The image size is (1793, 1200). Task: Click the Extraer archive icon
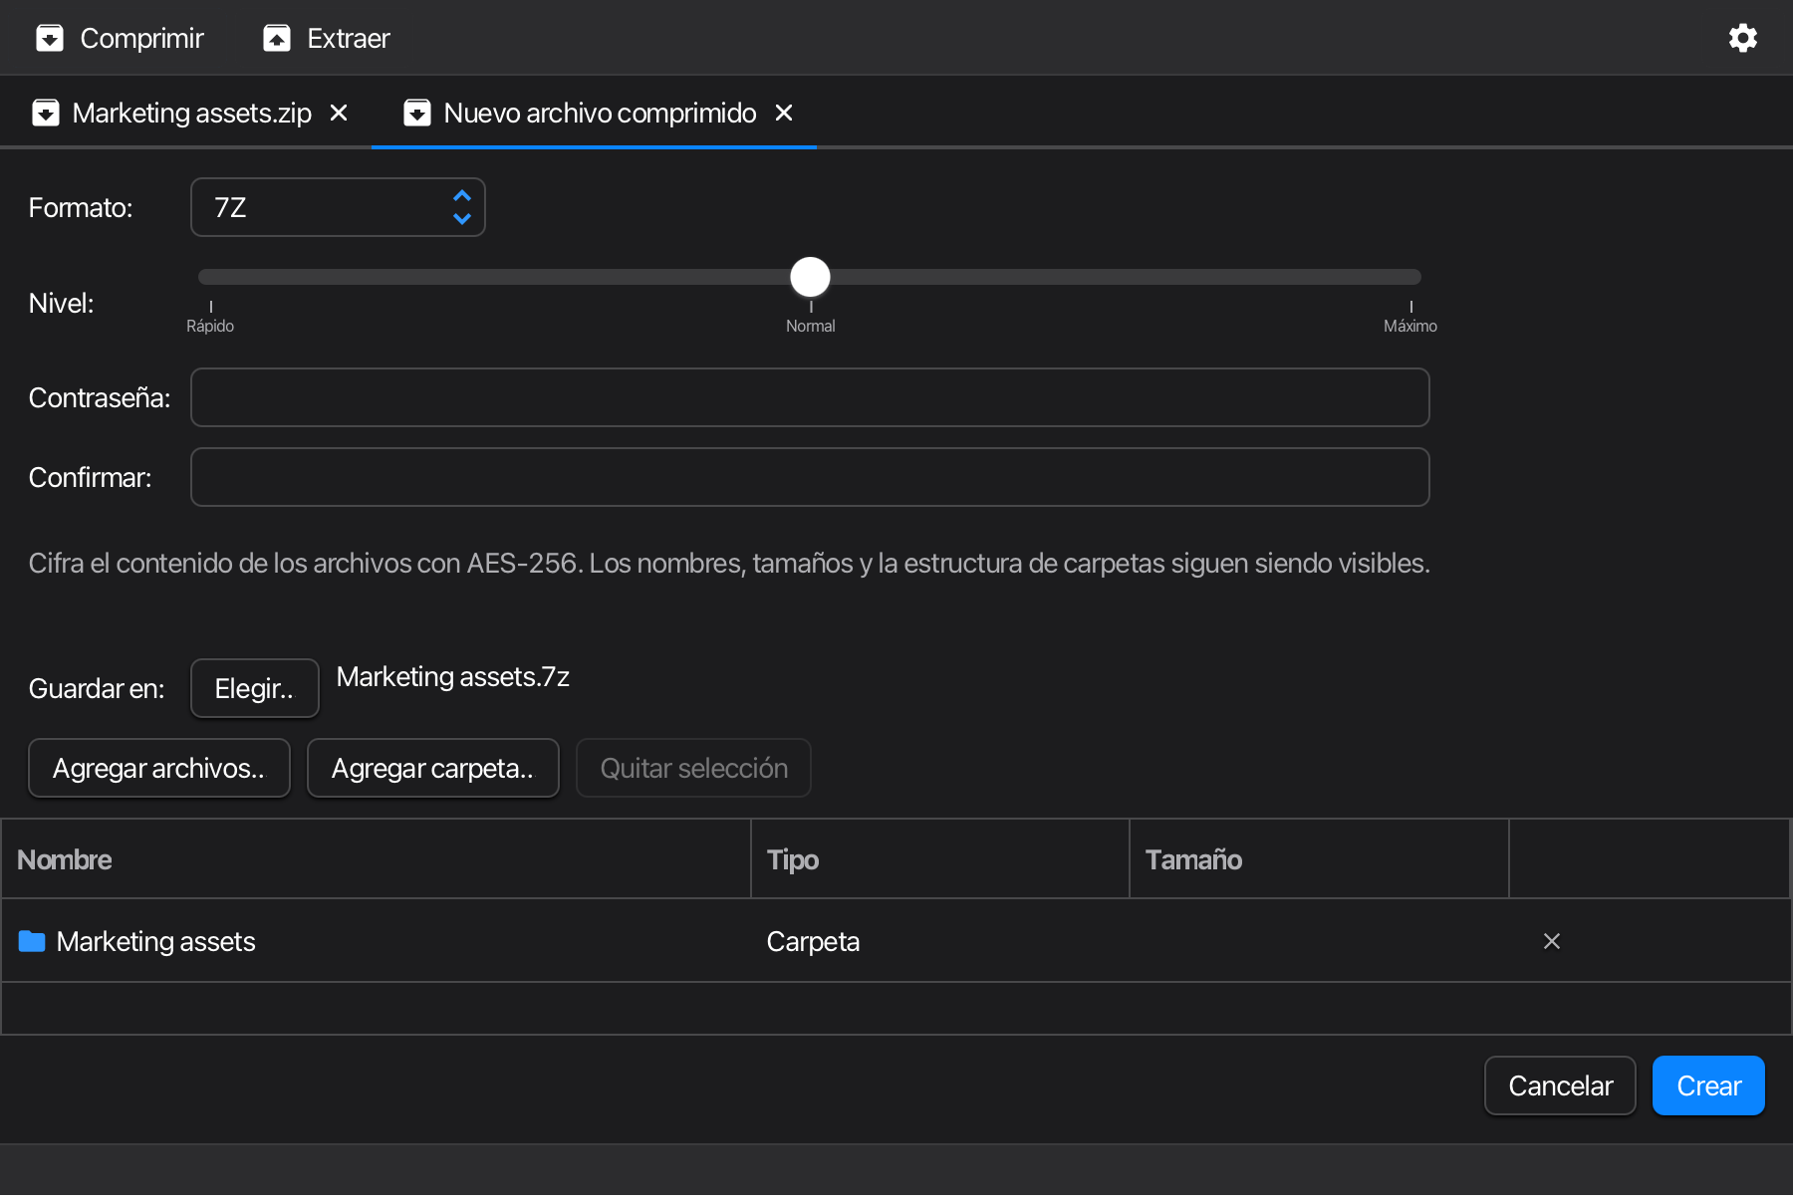coord(277,38)
